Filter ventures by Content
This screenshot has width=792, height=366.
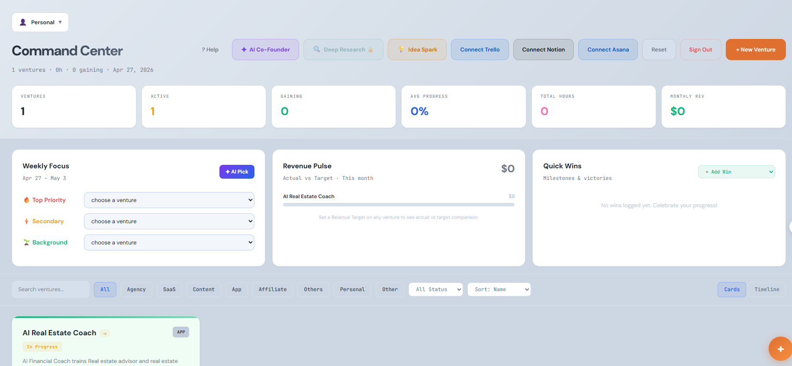click(x=204, y=289)
